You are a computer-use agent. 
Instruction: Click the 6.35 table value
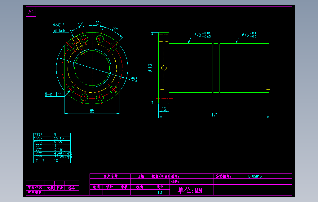point(58,142)
